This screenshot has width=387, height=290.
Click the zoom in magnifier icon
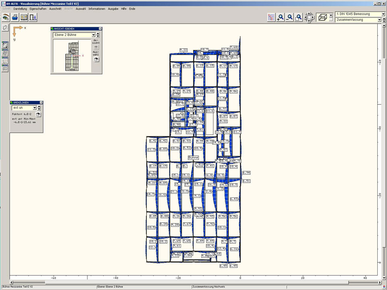point(281,17)
